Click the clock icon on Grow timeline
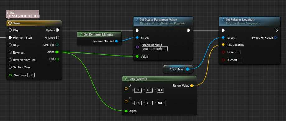 pyautogui.click(x=10, y=23)
